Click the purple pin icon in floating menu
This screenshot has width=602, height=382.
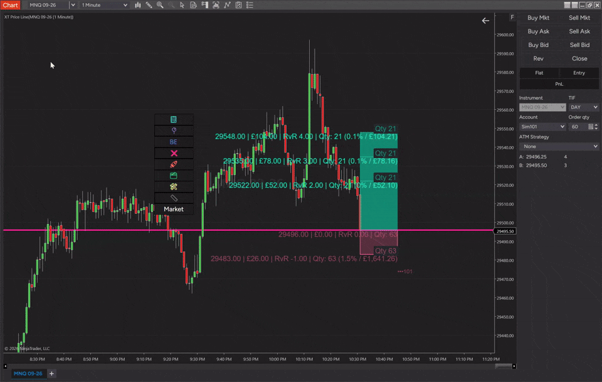174,130
